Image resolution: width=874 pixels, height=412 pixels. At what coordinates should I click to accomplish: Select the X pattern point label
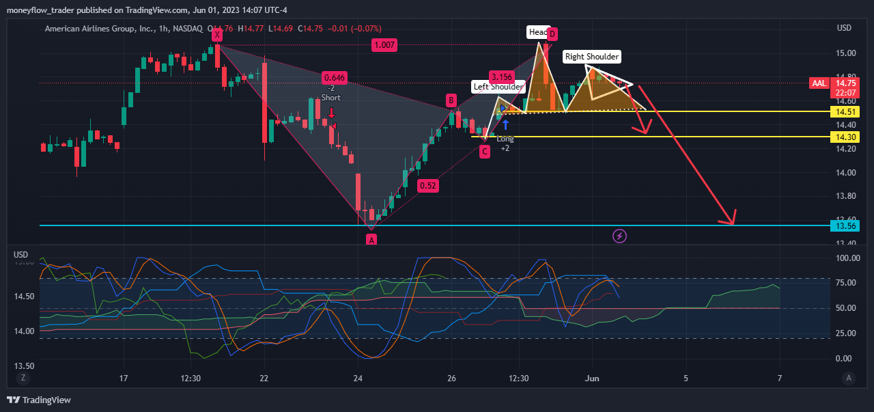(x=217, y=34)
